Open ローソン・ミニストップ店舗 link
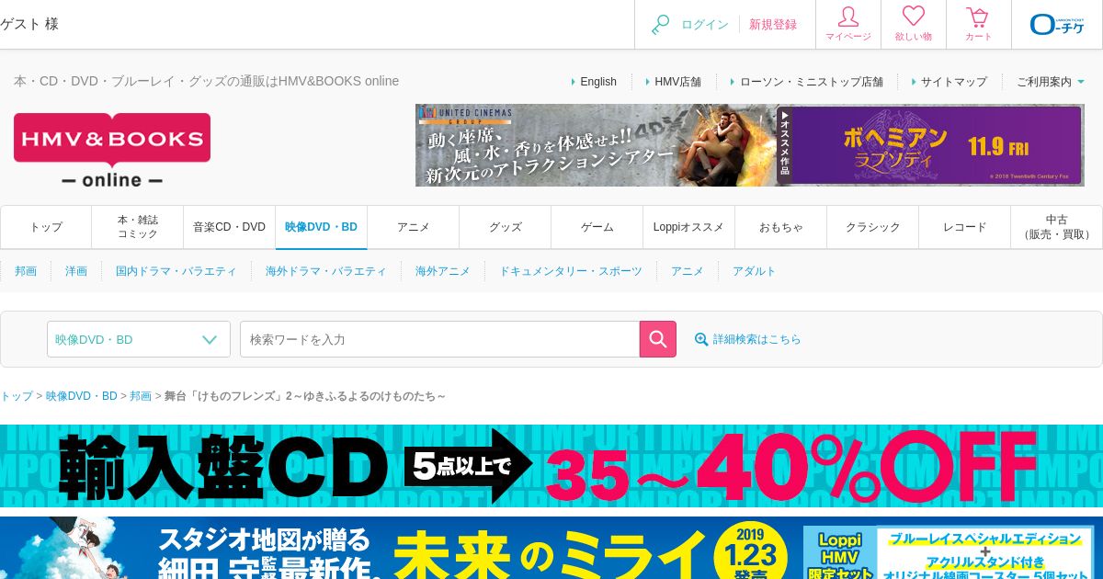Viewport: 1103px width, 579px height. [x=812, y=82]
